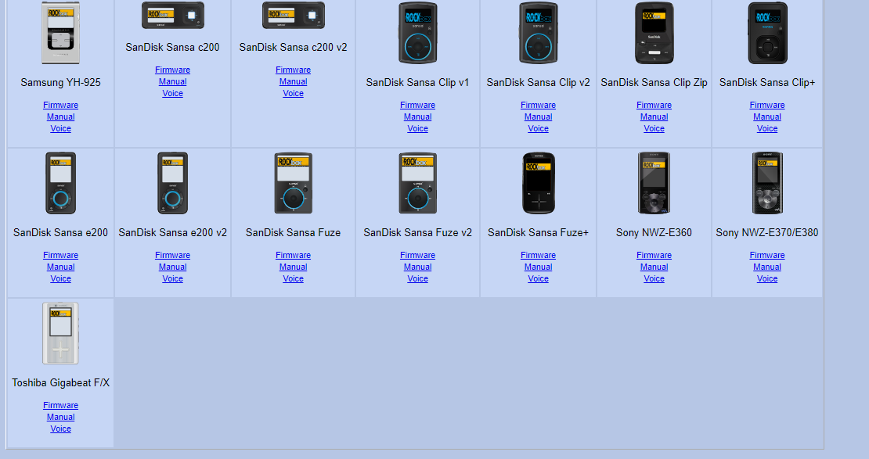Open Manual for Toshiba Gigabeat F/X
The width and height of the screenshot is (869, 459).
tap(60, 417)
